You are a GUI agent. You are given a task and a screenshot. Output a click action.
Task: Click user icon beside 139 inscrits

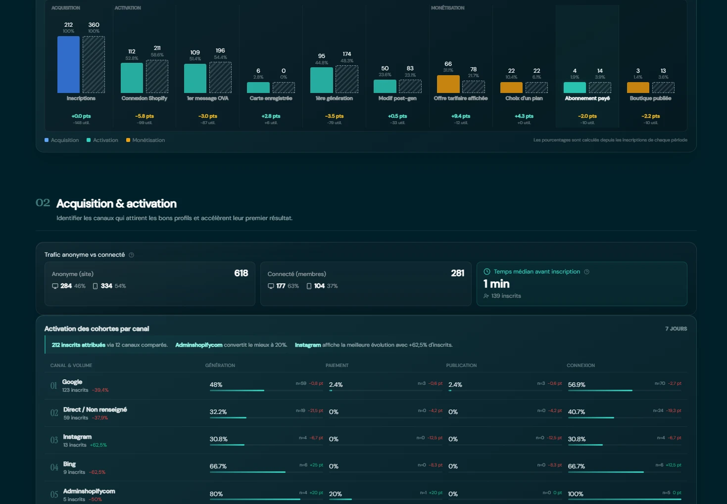(x=486, y=296)
